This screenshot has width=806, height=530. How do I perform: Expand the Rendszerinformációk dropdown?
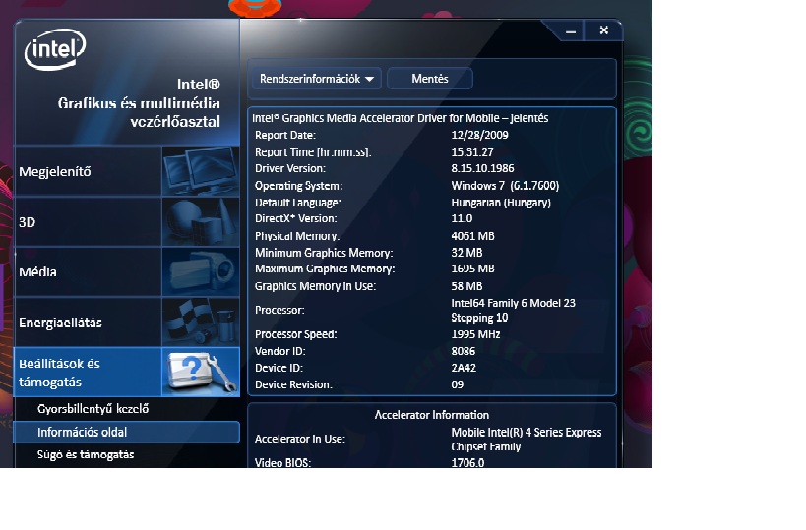coord(317,79)
